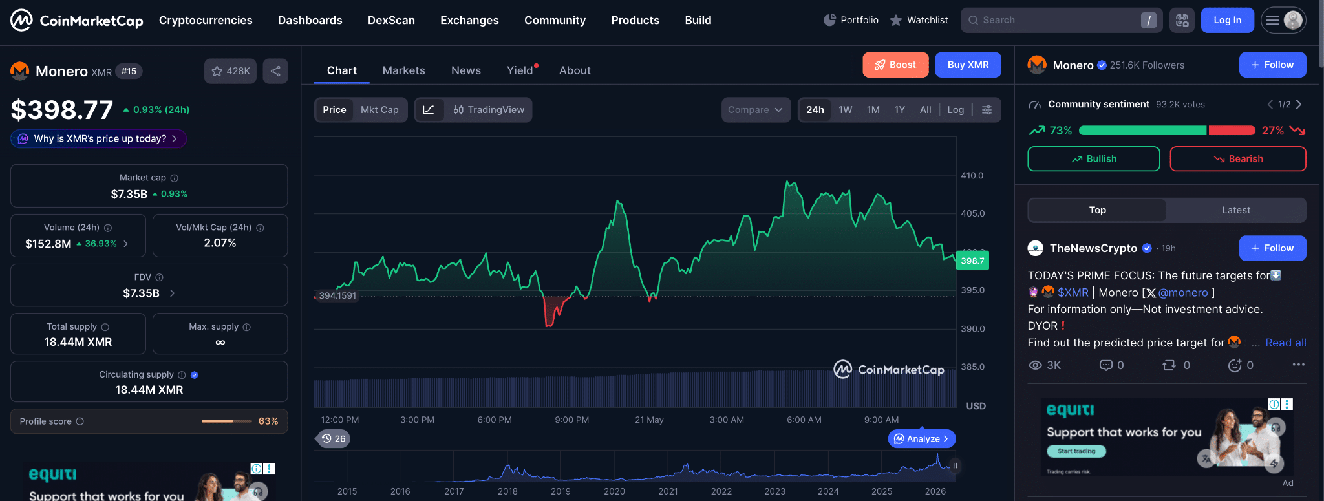The image size is (1324, 501).
Task: Open the Chart tab
Action: (341, 70)
